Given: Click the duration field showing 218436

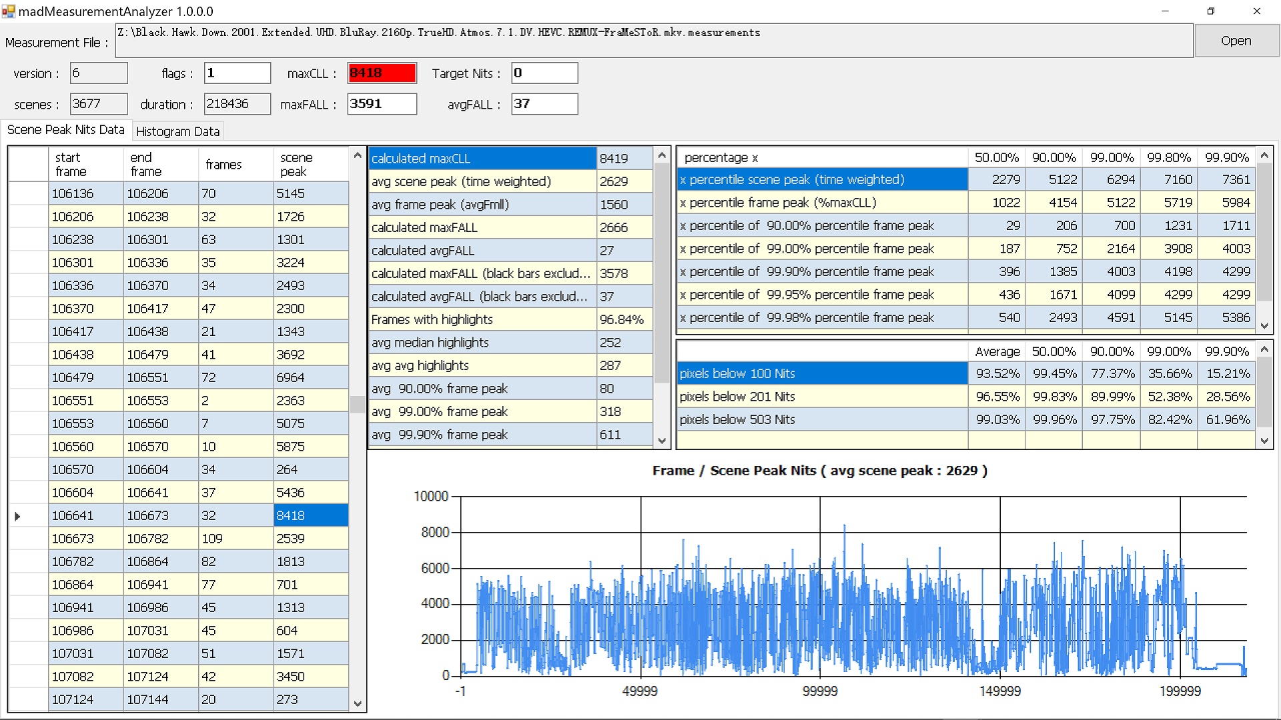Looking at the screenshot, I should point(238,104).
